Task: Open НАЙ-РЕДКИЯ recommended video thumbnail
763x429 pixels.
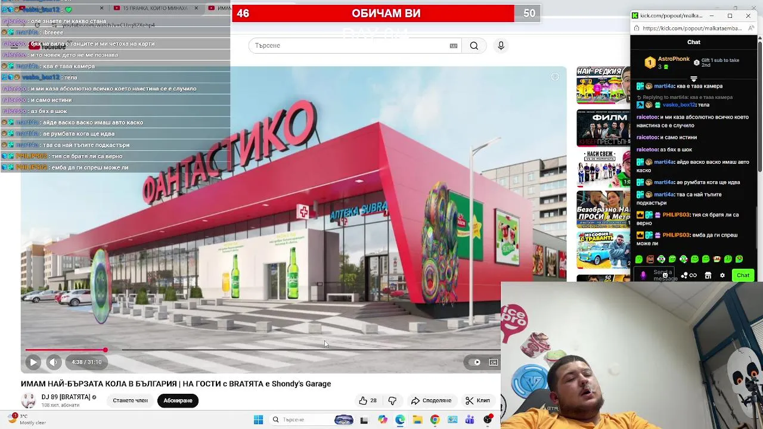Action: coord(603,85)
